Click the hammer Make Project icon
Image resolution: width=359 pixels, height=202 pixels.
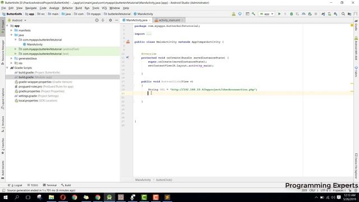(254, 14)
